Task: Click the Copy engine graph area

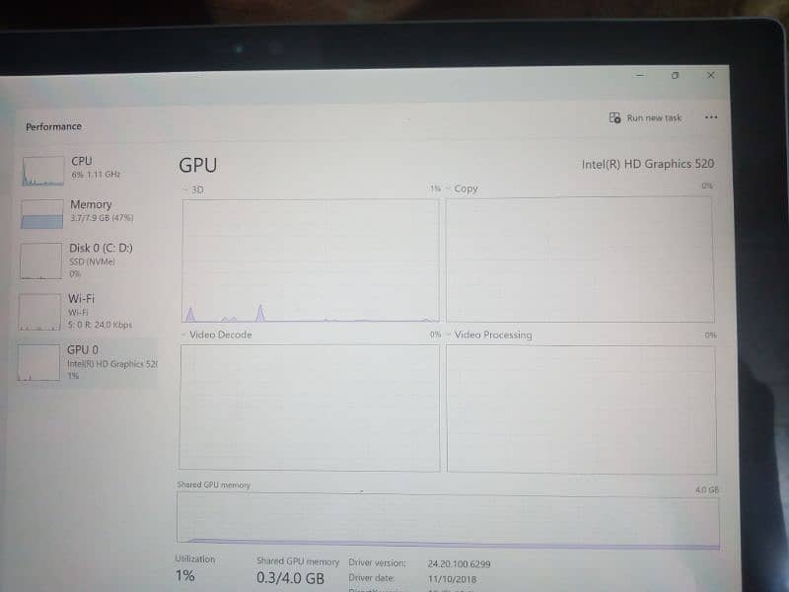Action: (580, 259)
